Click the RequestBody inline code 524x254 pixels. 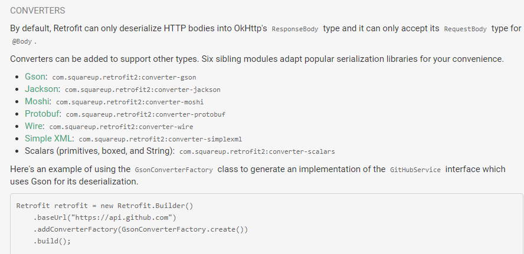click(465, 29)
